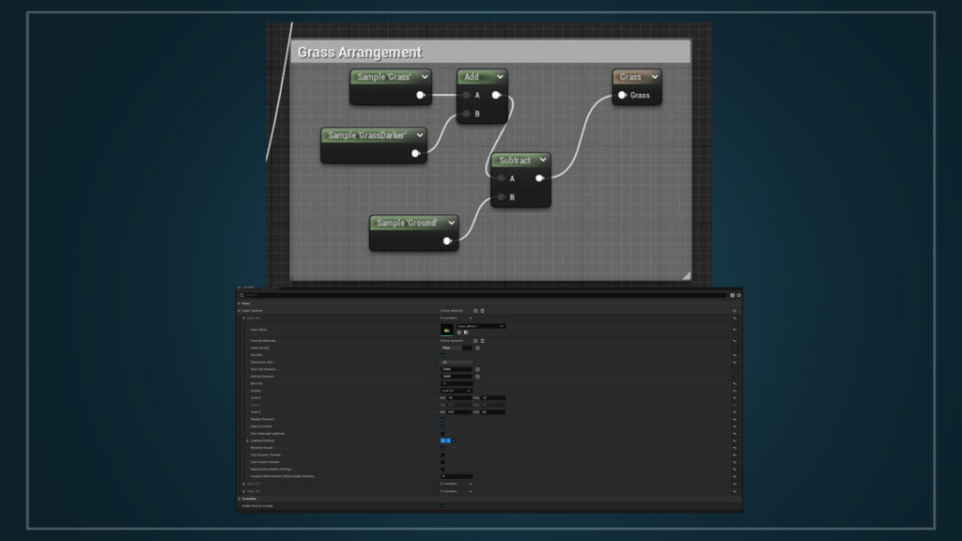962x541 pixels.
Task: Click the trash icon beside Grass Varieties
Action: tap(483, 311)
